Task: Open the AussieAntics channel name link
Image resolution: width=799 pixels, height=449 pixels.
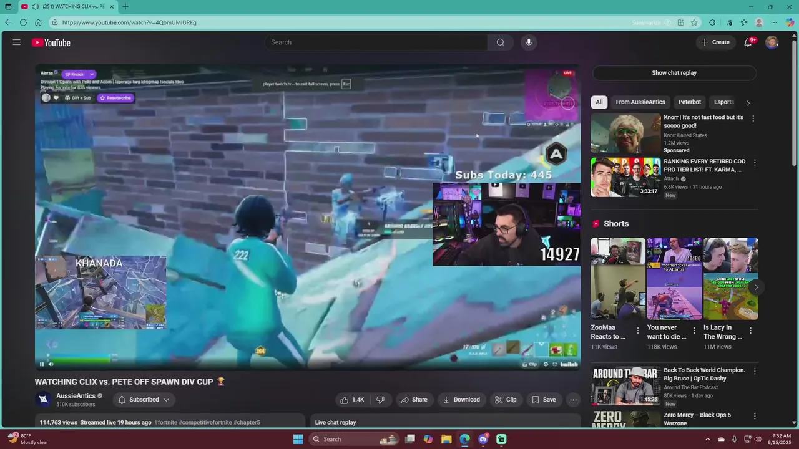Action: pyautogui.click(x=76, y=396)
